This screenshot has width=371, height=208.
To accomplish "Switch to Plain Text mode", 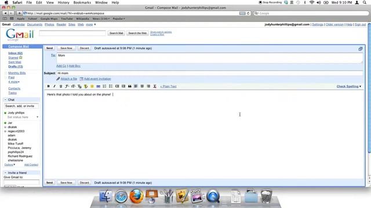I will (x=168, y=86).
